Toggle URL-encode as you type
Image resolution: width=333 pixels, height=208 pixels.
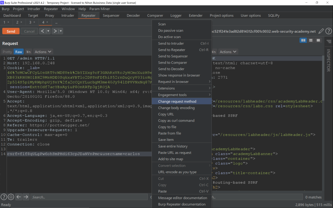pyautogui.click(x=177, y=172)
